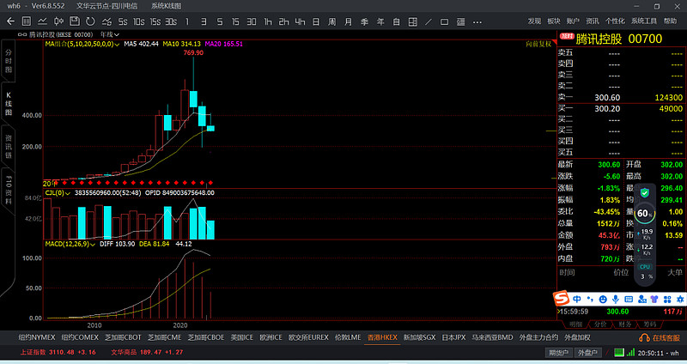The height and width of the screenshot is (364, 687).
Task: Open 纽约NYMEX exchange tab
Action: click(37, 337)
